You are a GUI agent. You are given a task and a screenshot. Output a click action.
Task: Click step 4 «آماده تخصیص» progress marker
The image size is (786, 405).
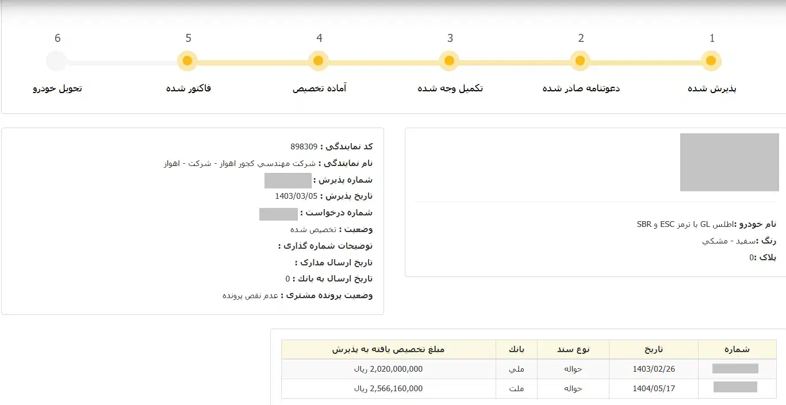319,60
